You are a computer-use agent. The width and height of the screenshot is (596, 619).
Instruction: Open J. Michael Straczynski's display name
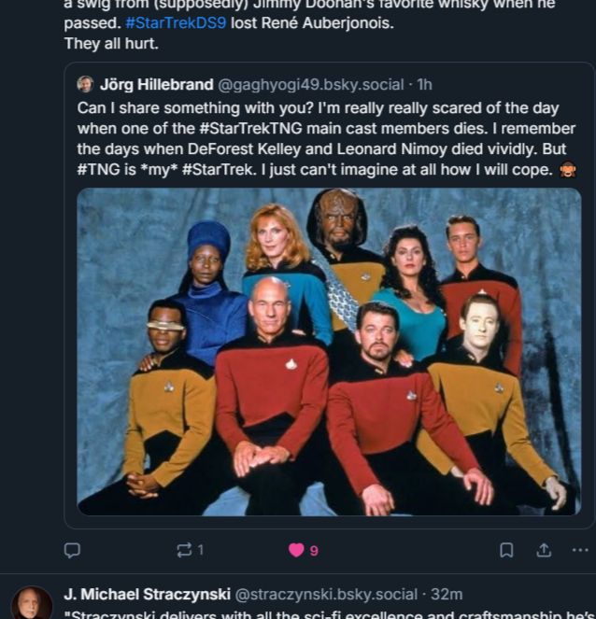148,594
